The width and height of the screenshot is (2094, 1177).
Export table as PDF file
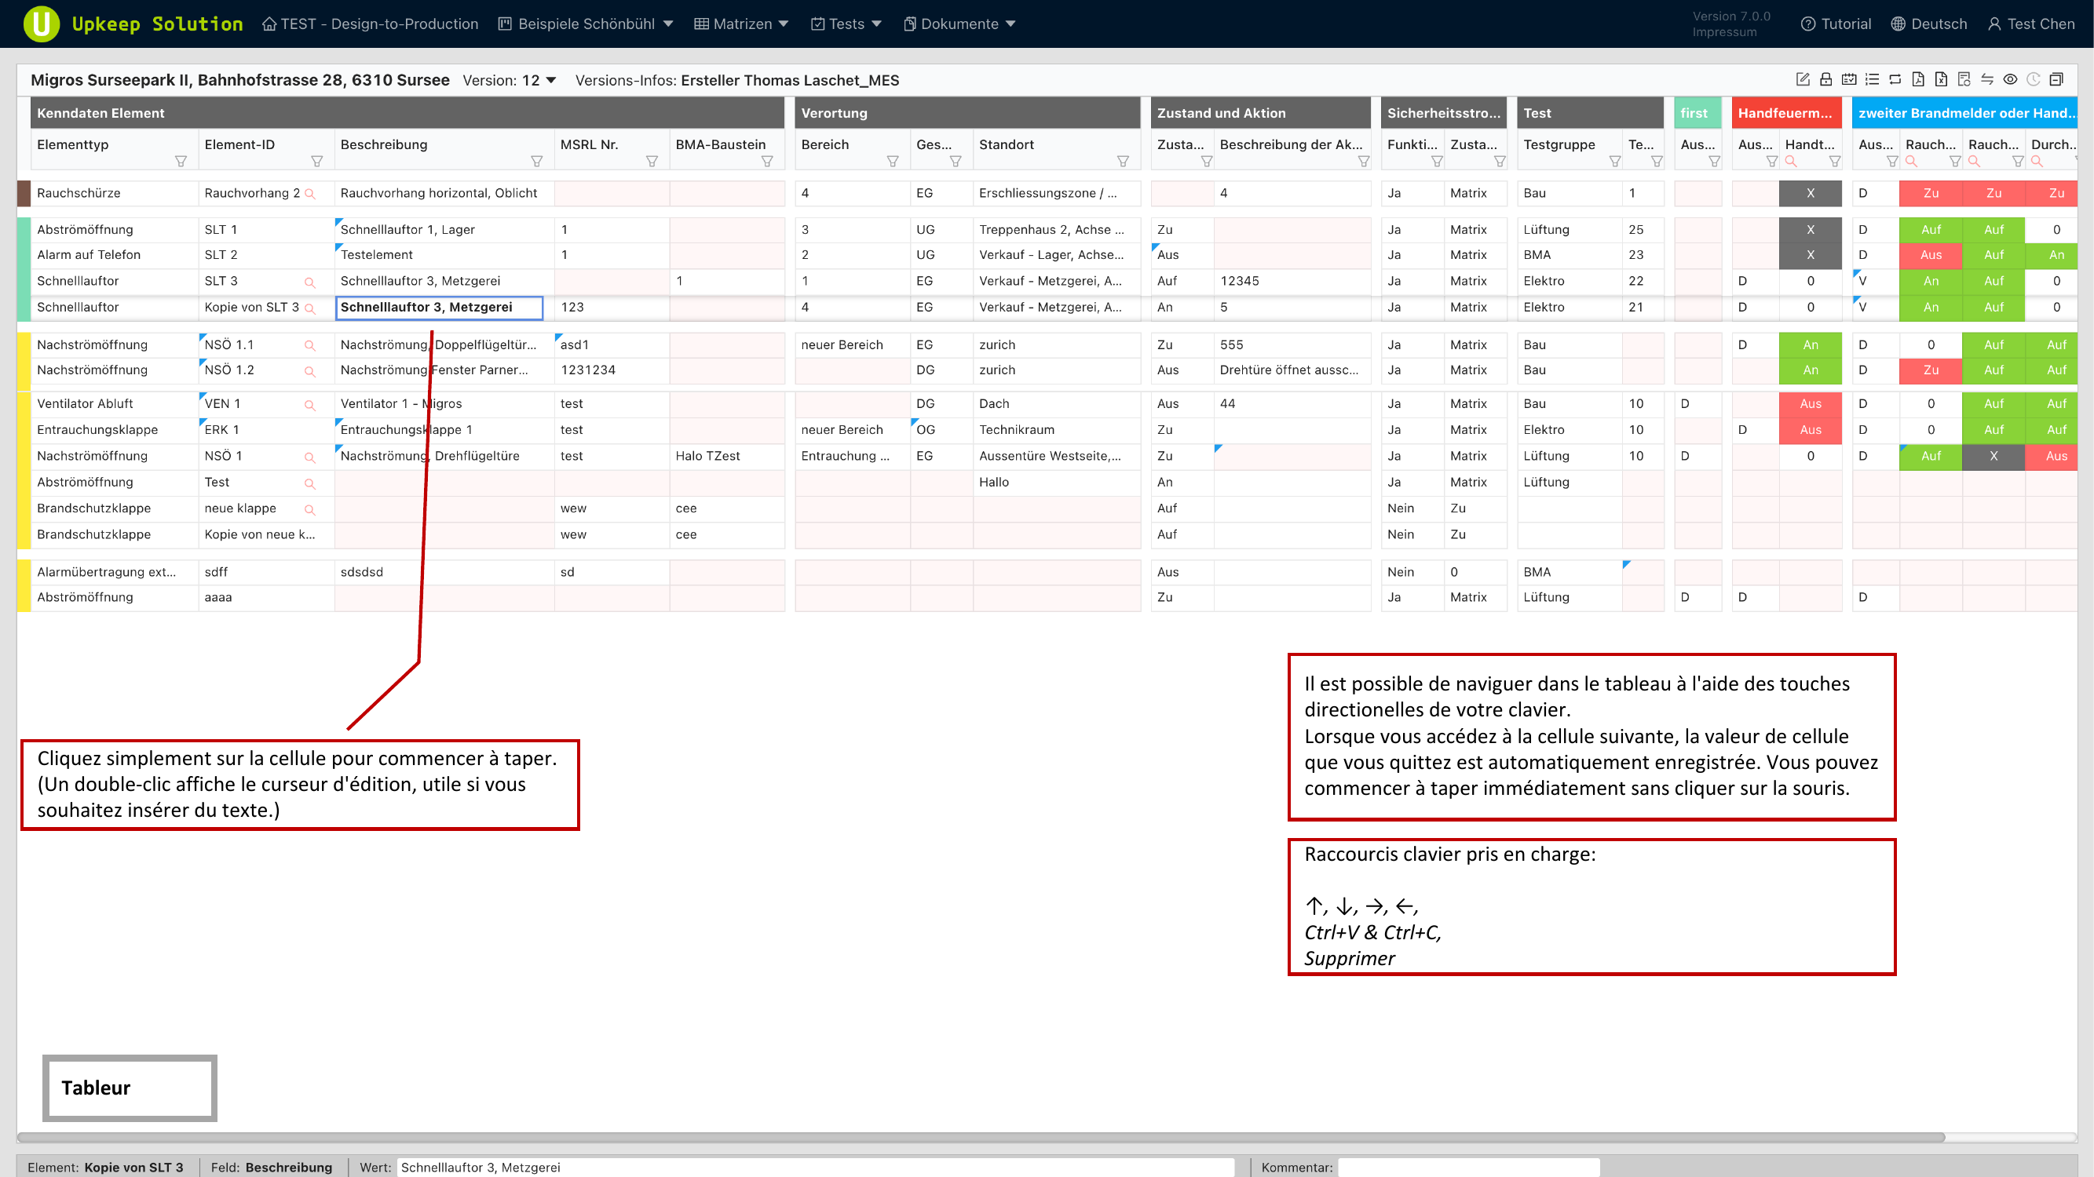tap(1917, 78)
